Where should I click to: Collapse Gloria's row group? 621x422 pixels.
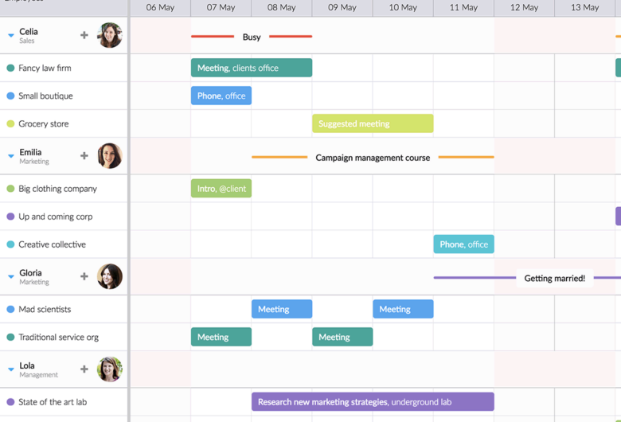pos(11,276)
